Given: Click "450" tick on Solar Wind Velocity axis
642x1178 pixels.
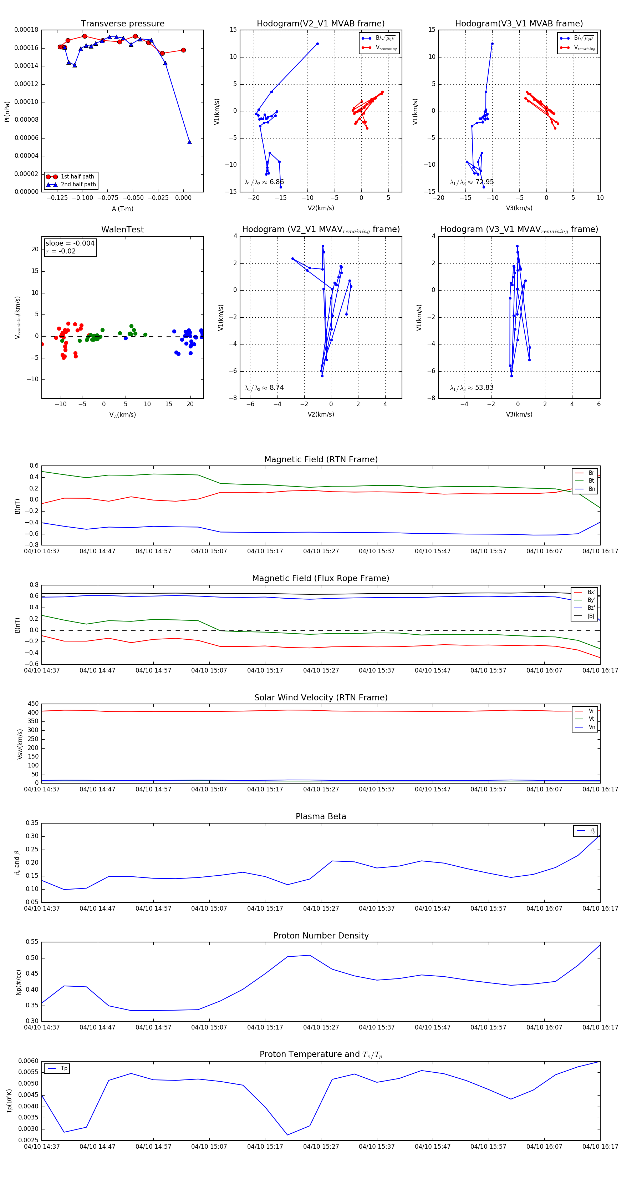Looking at the screenshot, I should [x=33, y=704].
